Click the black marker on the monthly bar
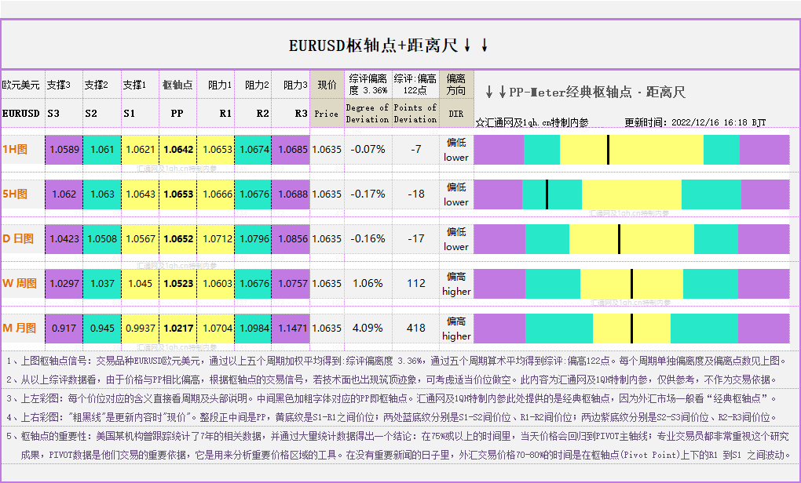Screen dimensions: 801x483 [x=631, y=328]
